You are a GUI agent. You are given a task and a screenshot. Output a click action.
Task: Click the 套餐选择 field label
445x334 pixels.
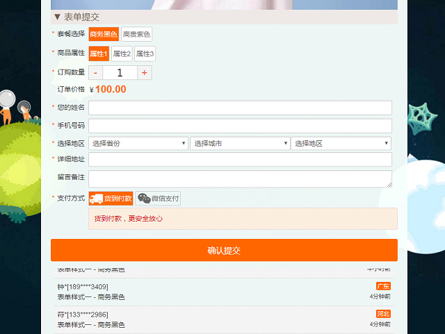(x=71, y=34)
